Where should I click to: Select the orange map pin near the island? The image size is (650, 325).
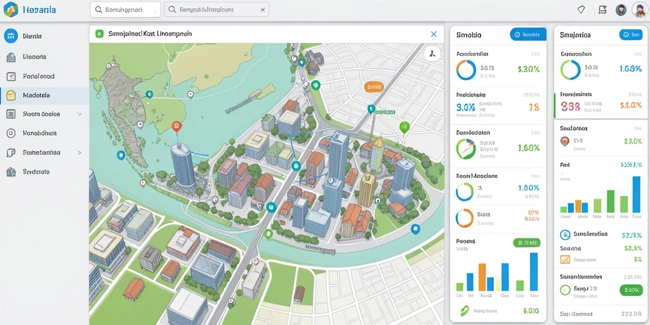coord(176,127)
